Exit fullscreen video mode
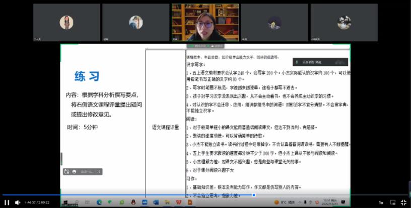The image size is (411, 208). [x=403, y=202]
